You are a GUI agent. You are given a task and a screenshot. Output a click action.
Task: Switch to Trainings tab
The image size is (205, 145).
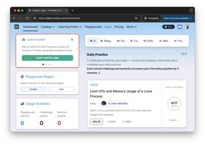click(179, 41)
